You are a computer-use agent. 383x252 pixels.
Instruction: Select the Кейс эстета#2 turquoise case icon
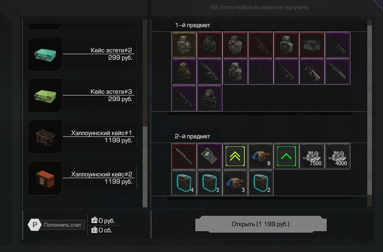point(45,54)
